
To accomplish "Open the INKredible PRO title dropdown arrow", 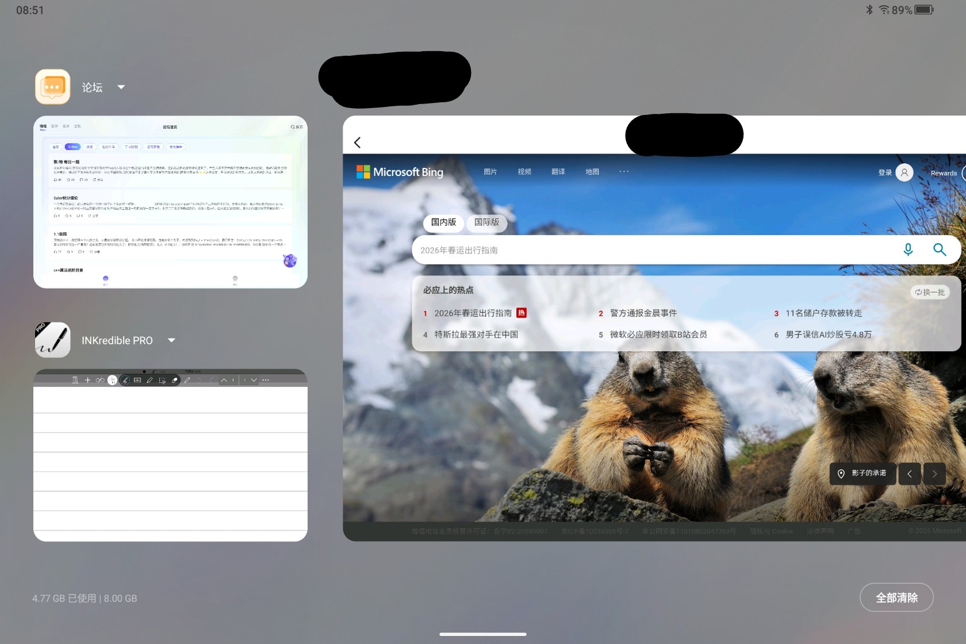I will (171, 340).
